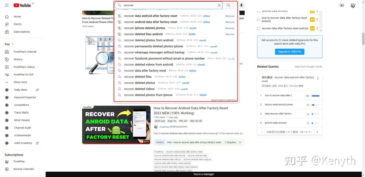Go to next page of related queries
365x177 pixels.
click(x=317, y=132)
